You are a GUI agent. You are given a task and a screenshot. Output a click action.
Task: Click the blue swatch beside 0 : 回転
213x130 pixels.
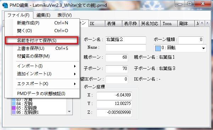coord(158,48)
